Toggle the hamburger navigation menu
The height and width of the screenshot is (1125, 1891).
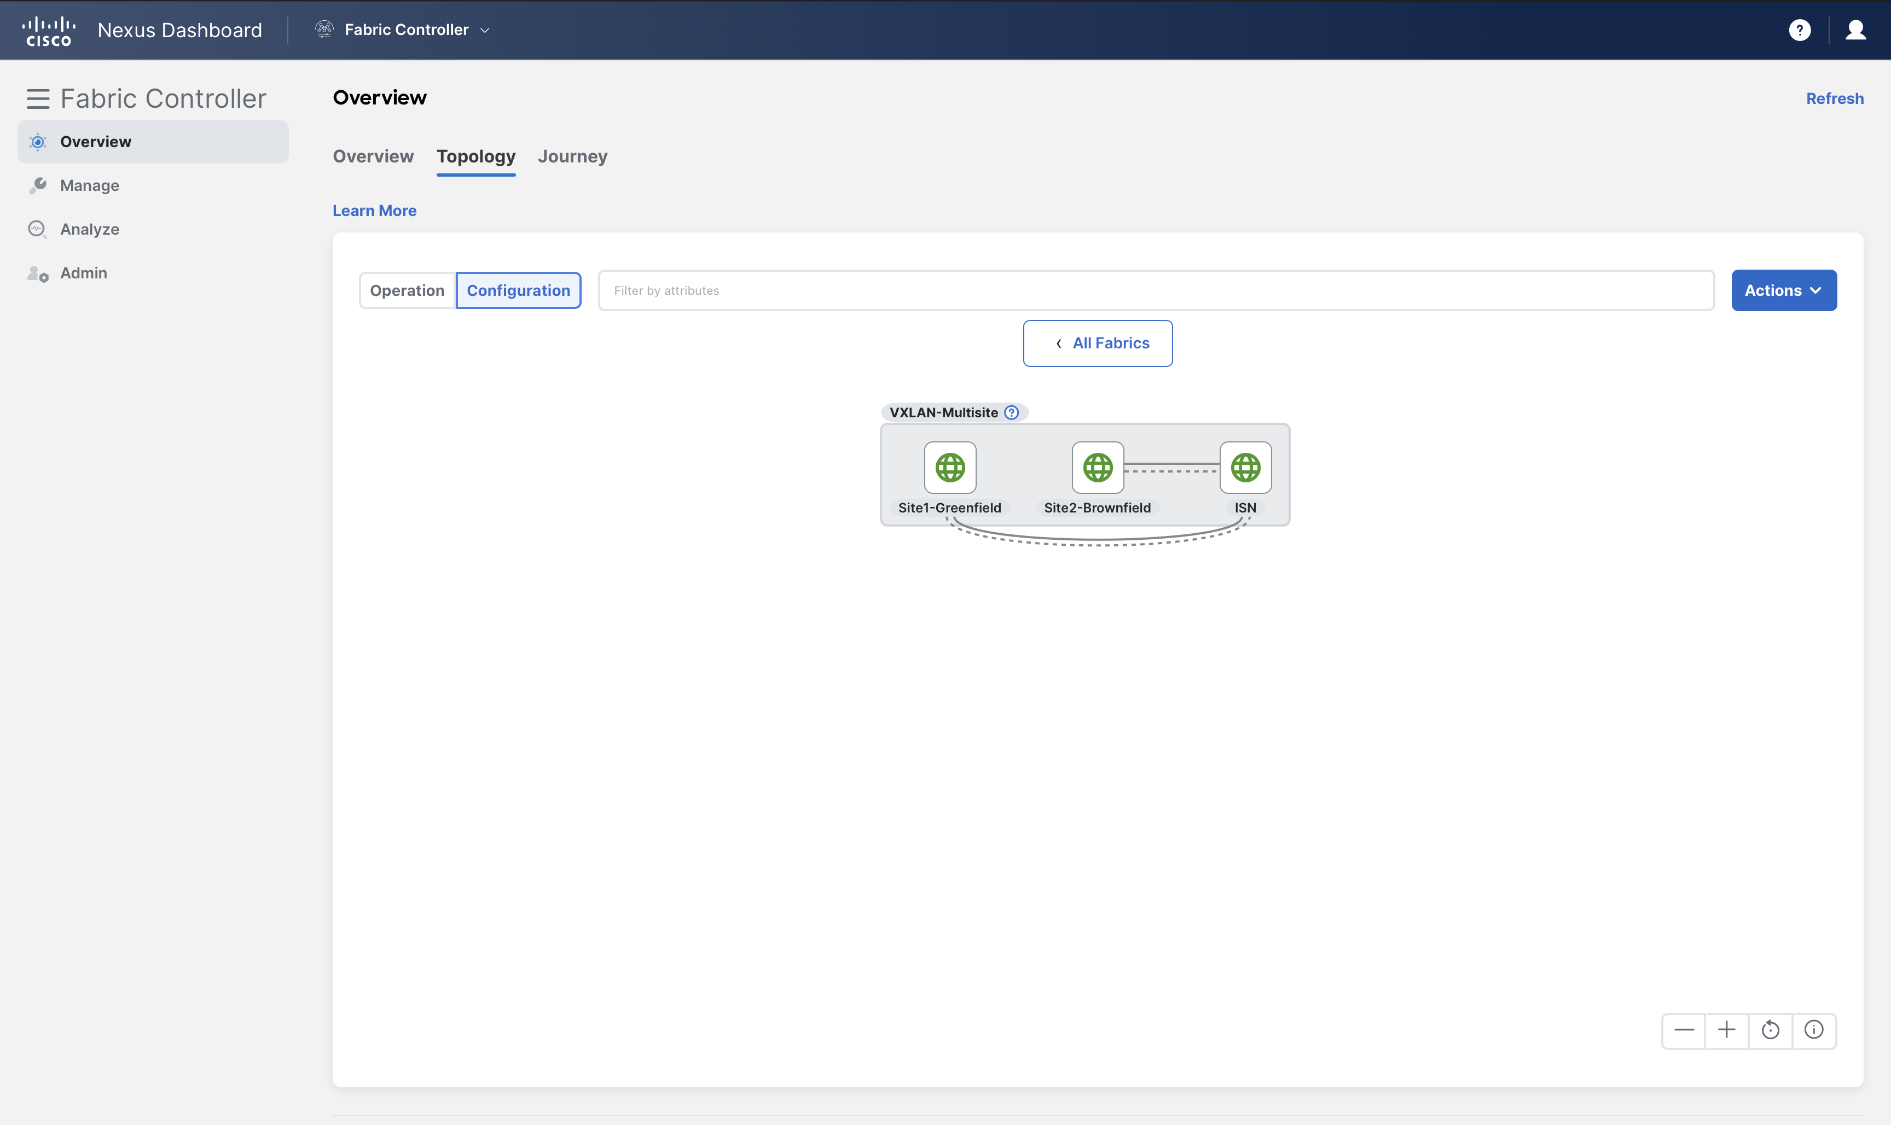click(x=38, y=98)
